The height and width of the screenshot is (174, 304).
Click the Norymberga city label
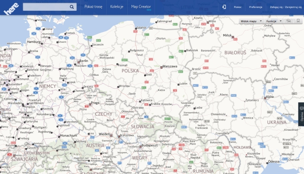point(44,114)
